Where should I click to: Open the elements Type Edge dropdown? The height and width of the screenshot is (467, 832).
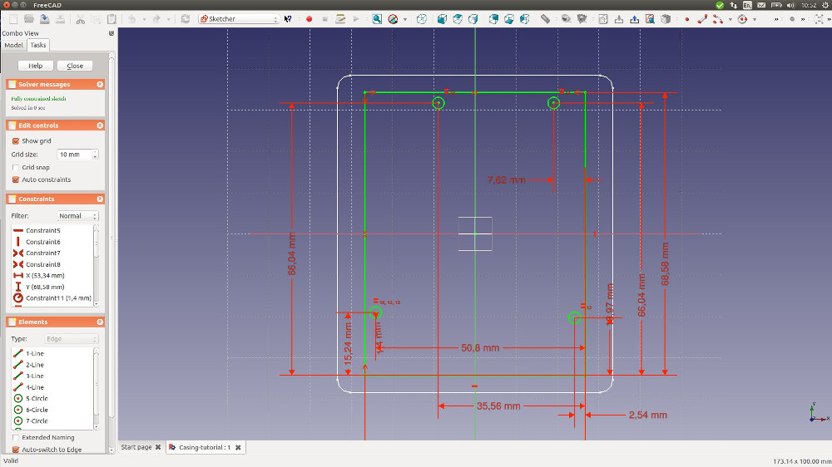[x=71, y=339]
